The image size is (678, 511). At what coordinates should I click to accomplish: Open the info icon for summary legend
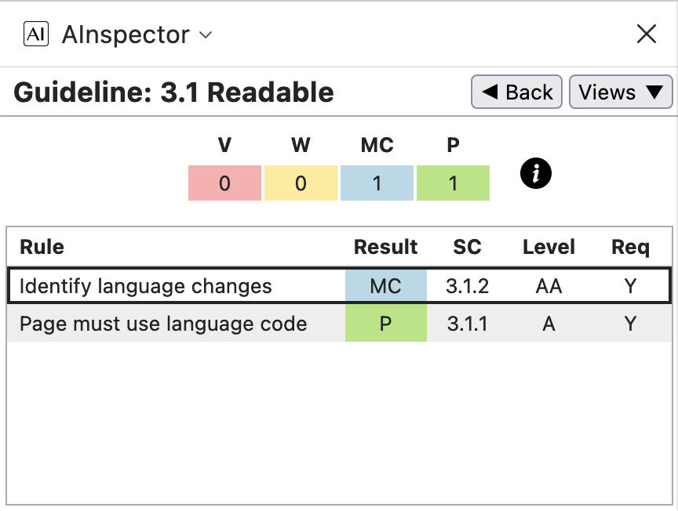[x=536, y=174]
